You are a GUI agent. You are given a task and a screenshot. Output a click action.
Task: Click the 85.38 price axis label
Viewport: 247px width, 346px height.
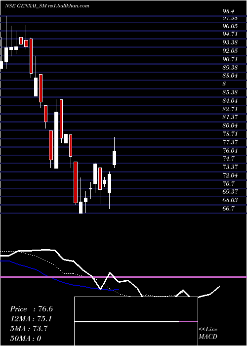(x=230, y=92)
